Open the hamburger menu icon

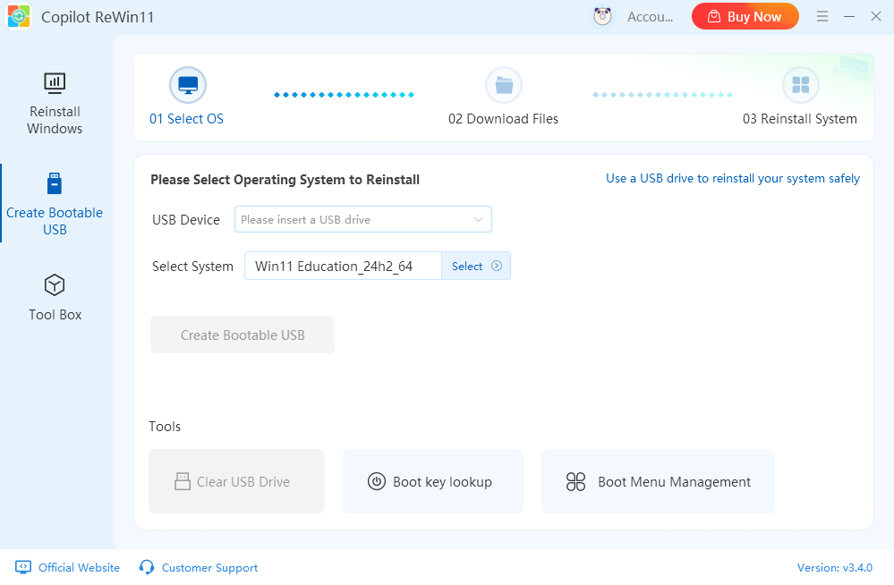[x=822, y=17]
